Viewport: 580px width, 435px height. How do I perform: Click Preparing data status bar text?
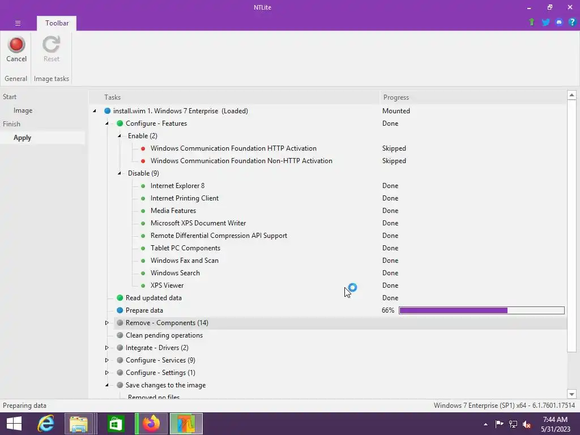tap(24, 406)
